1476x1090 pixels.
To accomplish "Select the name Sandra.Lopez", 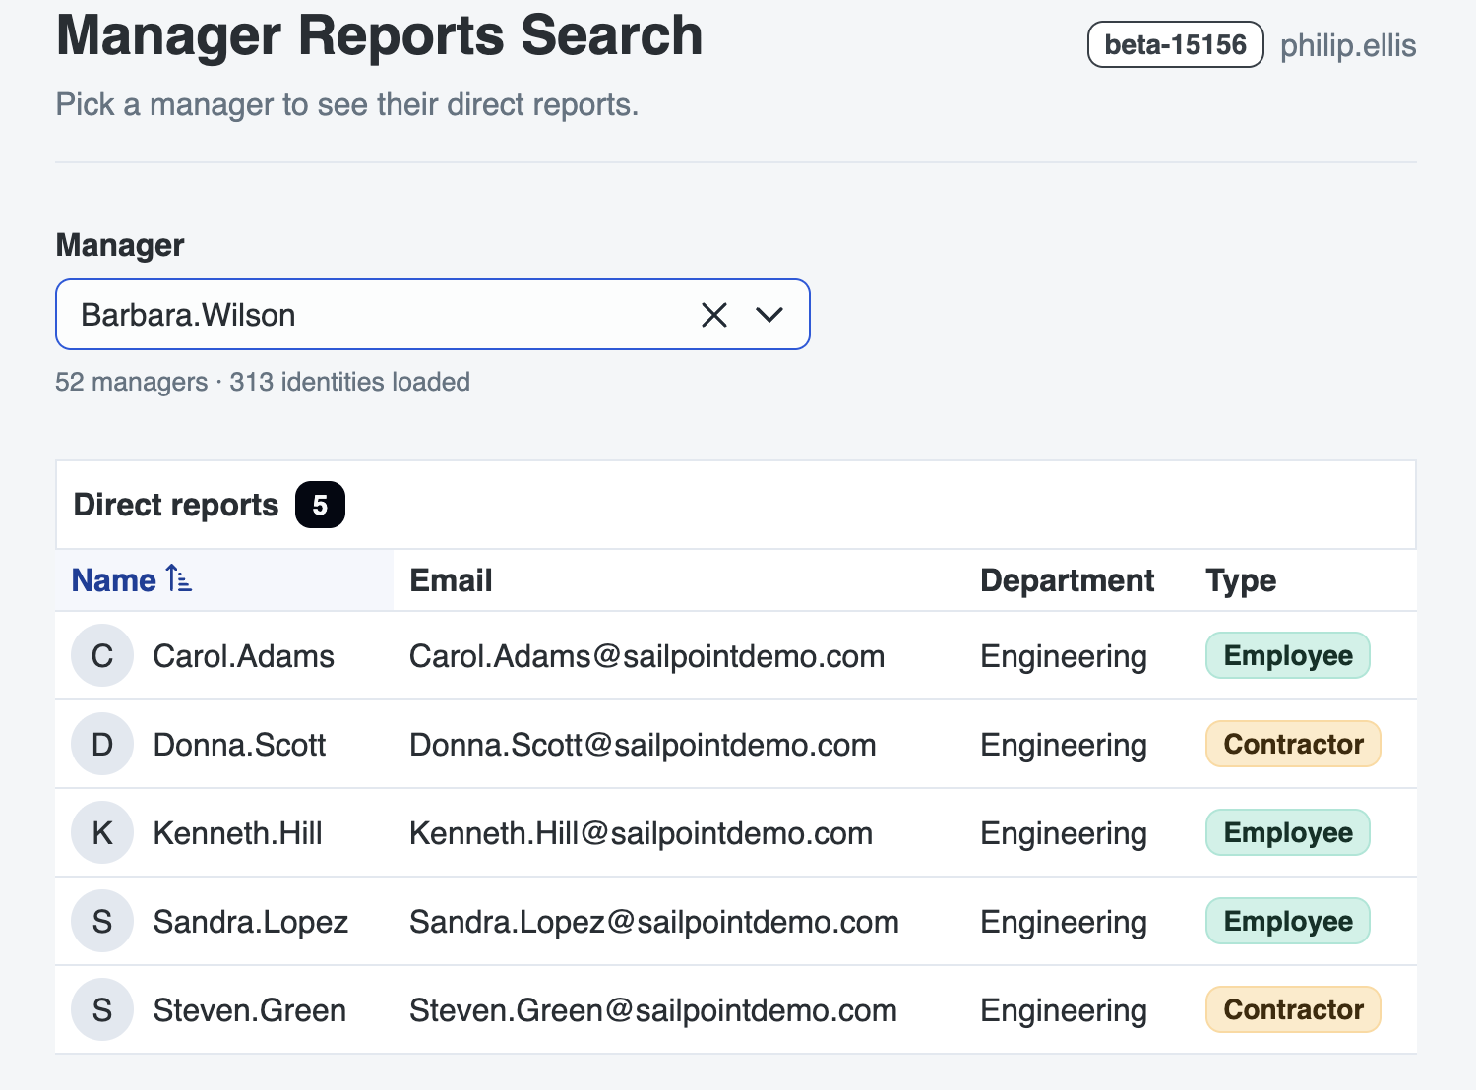I will [x=251, y=922].
